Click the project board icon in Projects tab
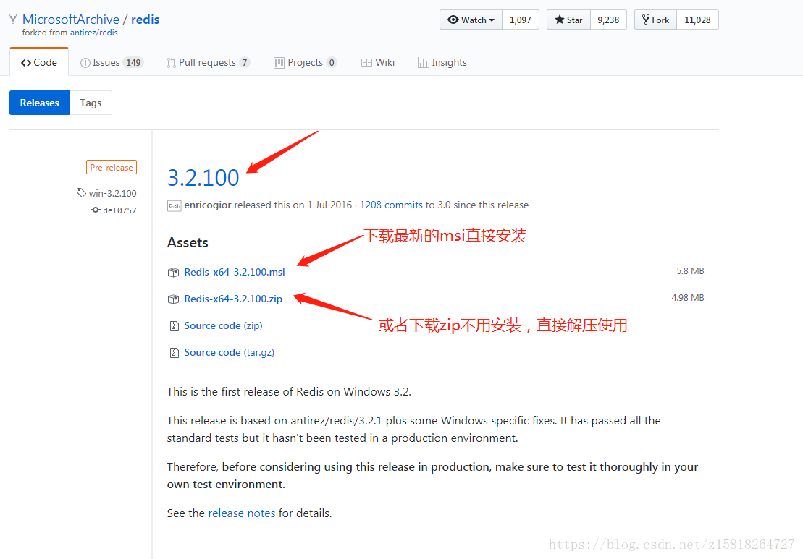The width and height of the screenshot is (803, 559). 279,63
